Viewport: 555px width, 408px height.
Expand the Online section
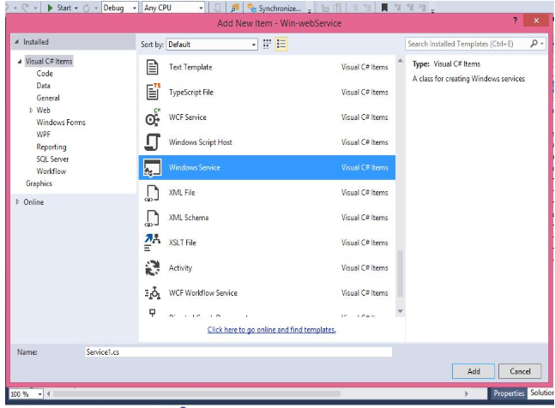click(17, 202)
